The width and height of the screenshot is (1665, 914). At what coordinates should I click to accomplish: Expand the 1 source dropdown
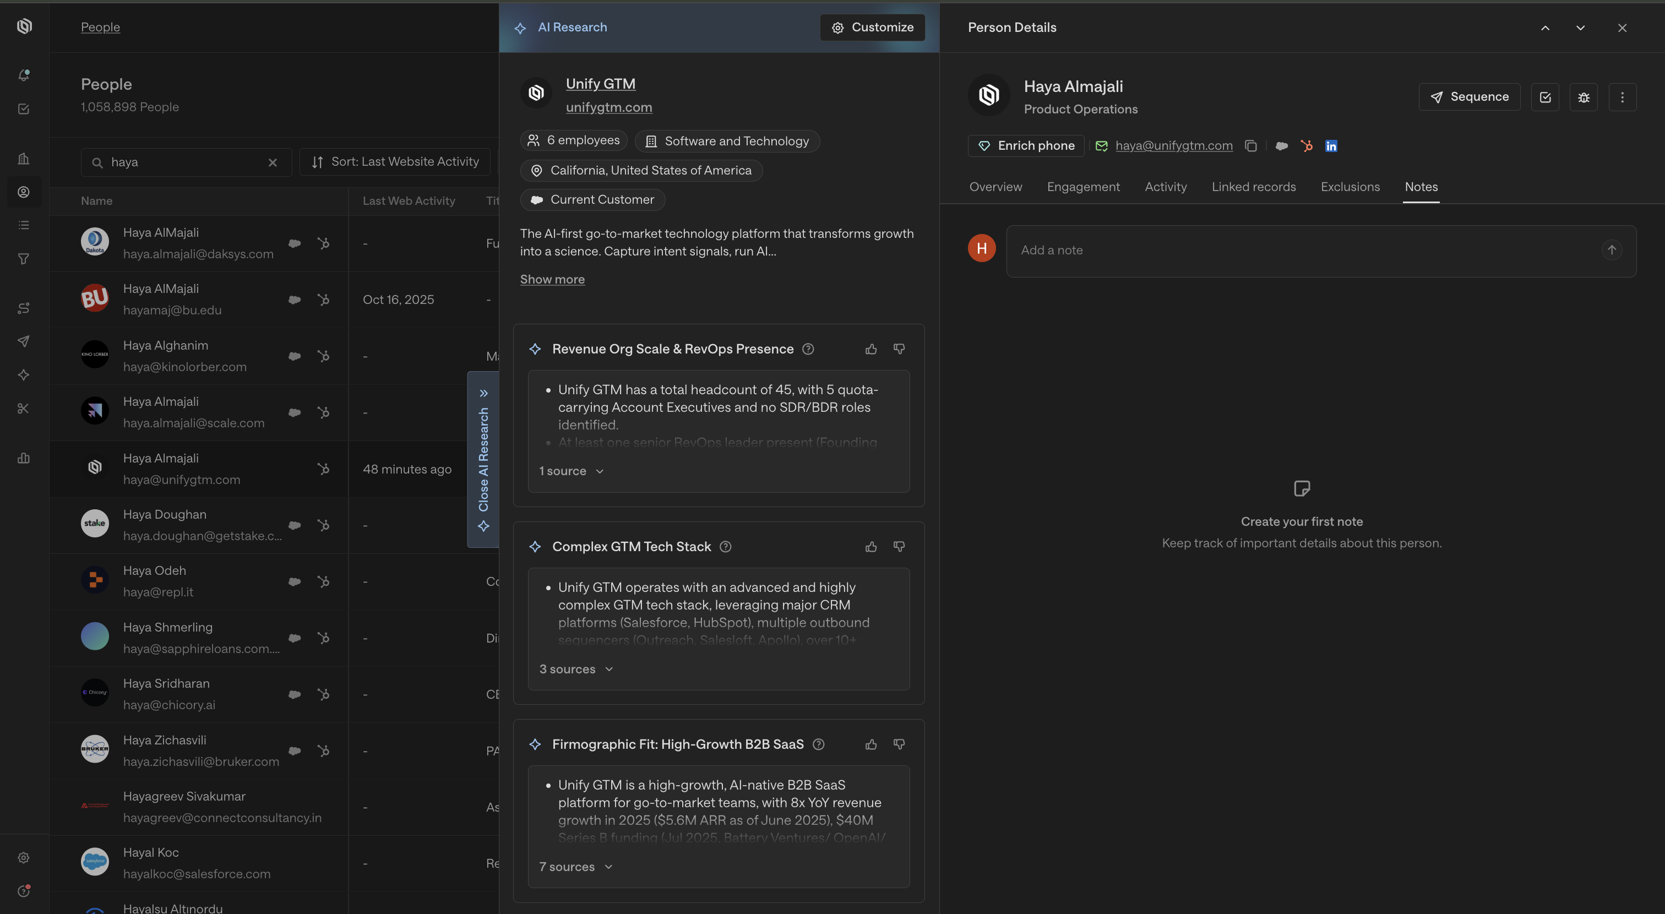click(x=572, y=471)
